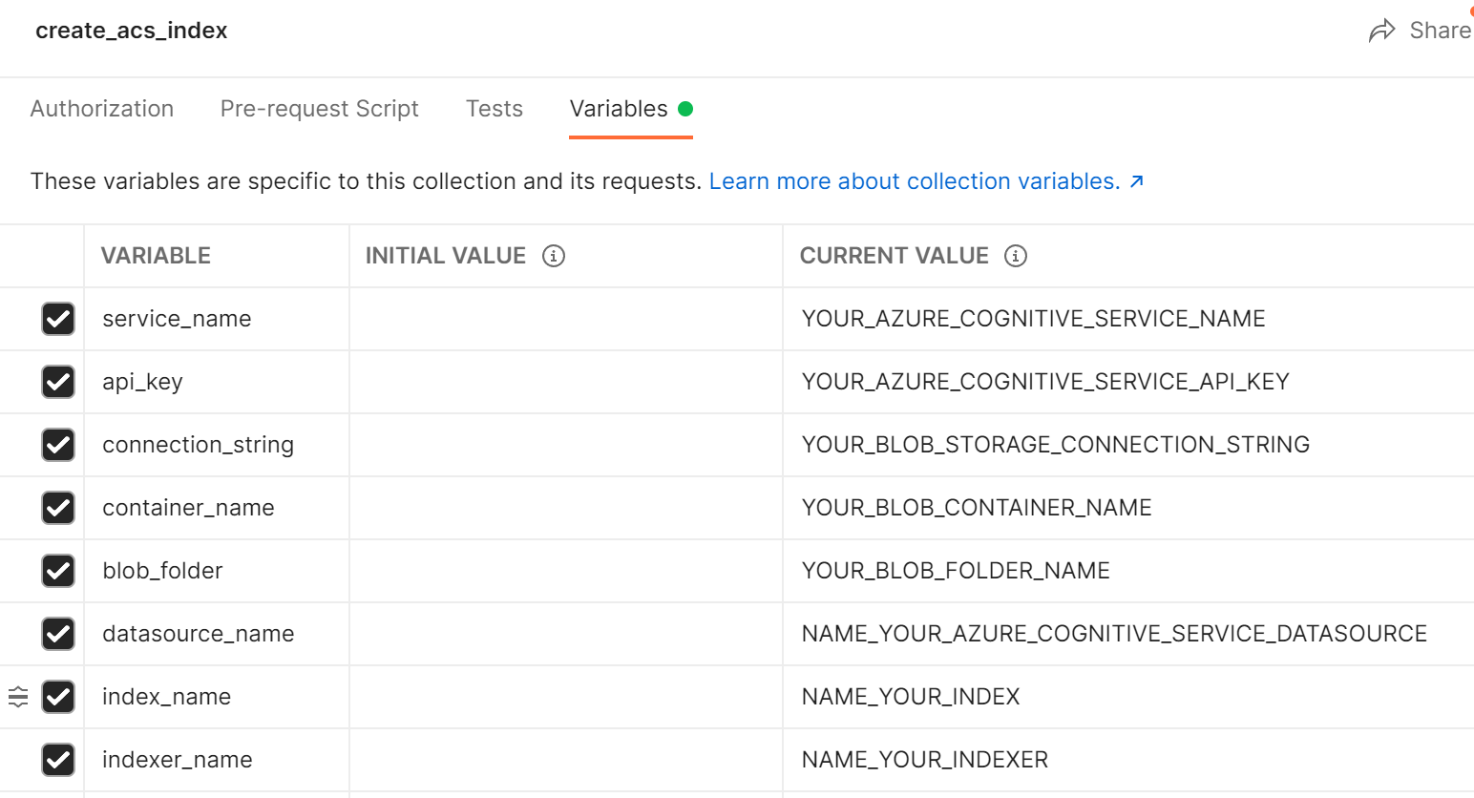Open the Initial Value info icon

coord(554,256)
